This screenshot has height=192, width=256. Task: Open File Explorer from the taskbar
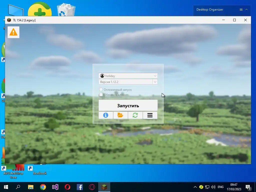tap(30, 187)
